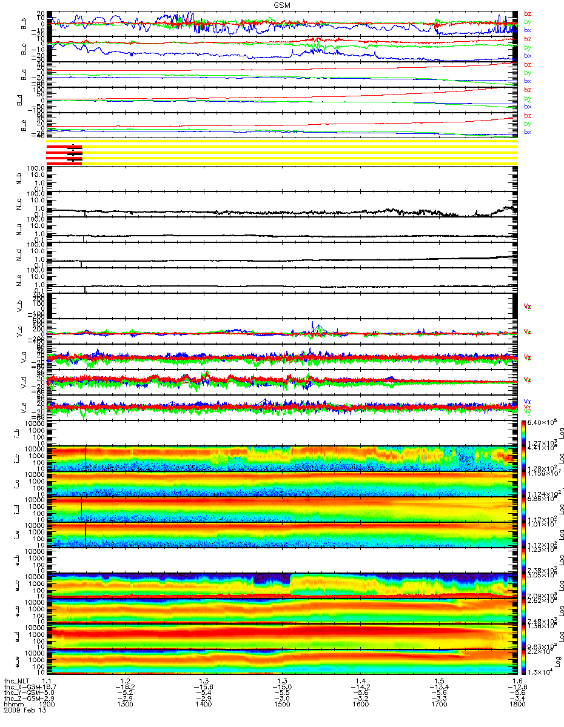
Task: Click the MLT value 1.2
Action: [125, 681]
